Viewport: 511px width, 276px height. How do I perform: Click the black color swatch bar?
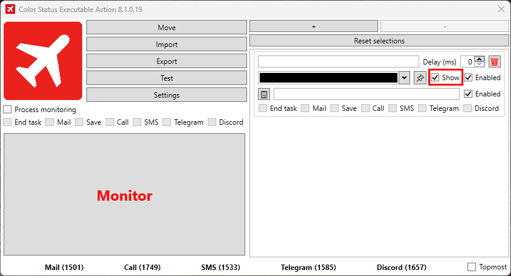point(328,78)
